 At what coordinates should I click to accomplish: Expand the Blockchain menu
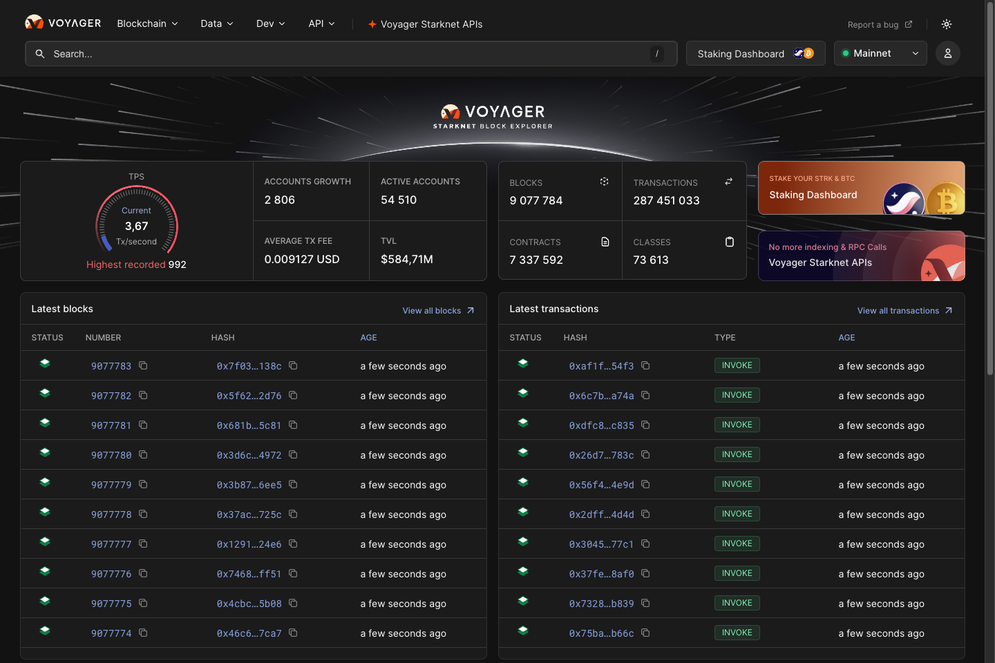click(x=148, y=23)
